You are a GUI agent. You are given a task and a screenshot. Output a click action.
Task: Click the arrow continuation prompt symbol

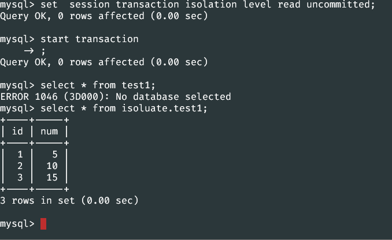point(29,51)
